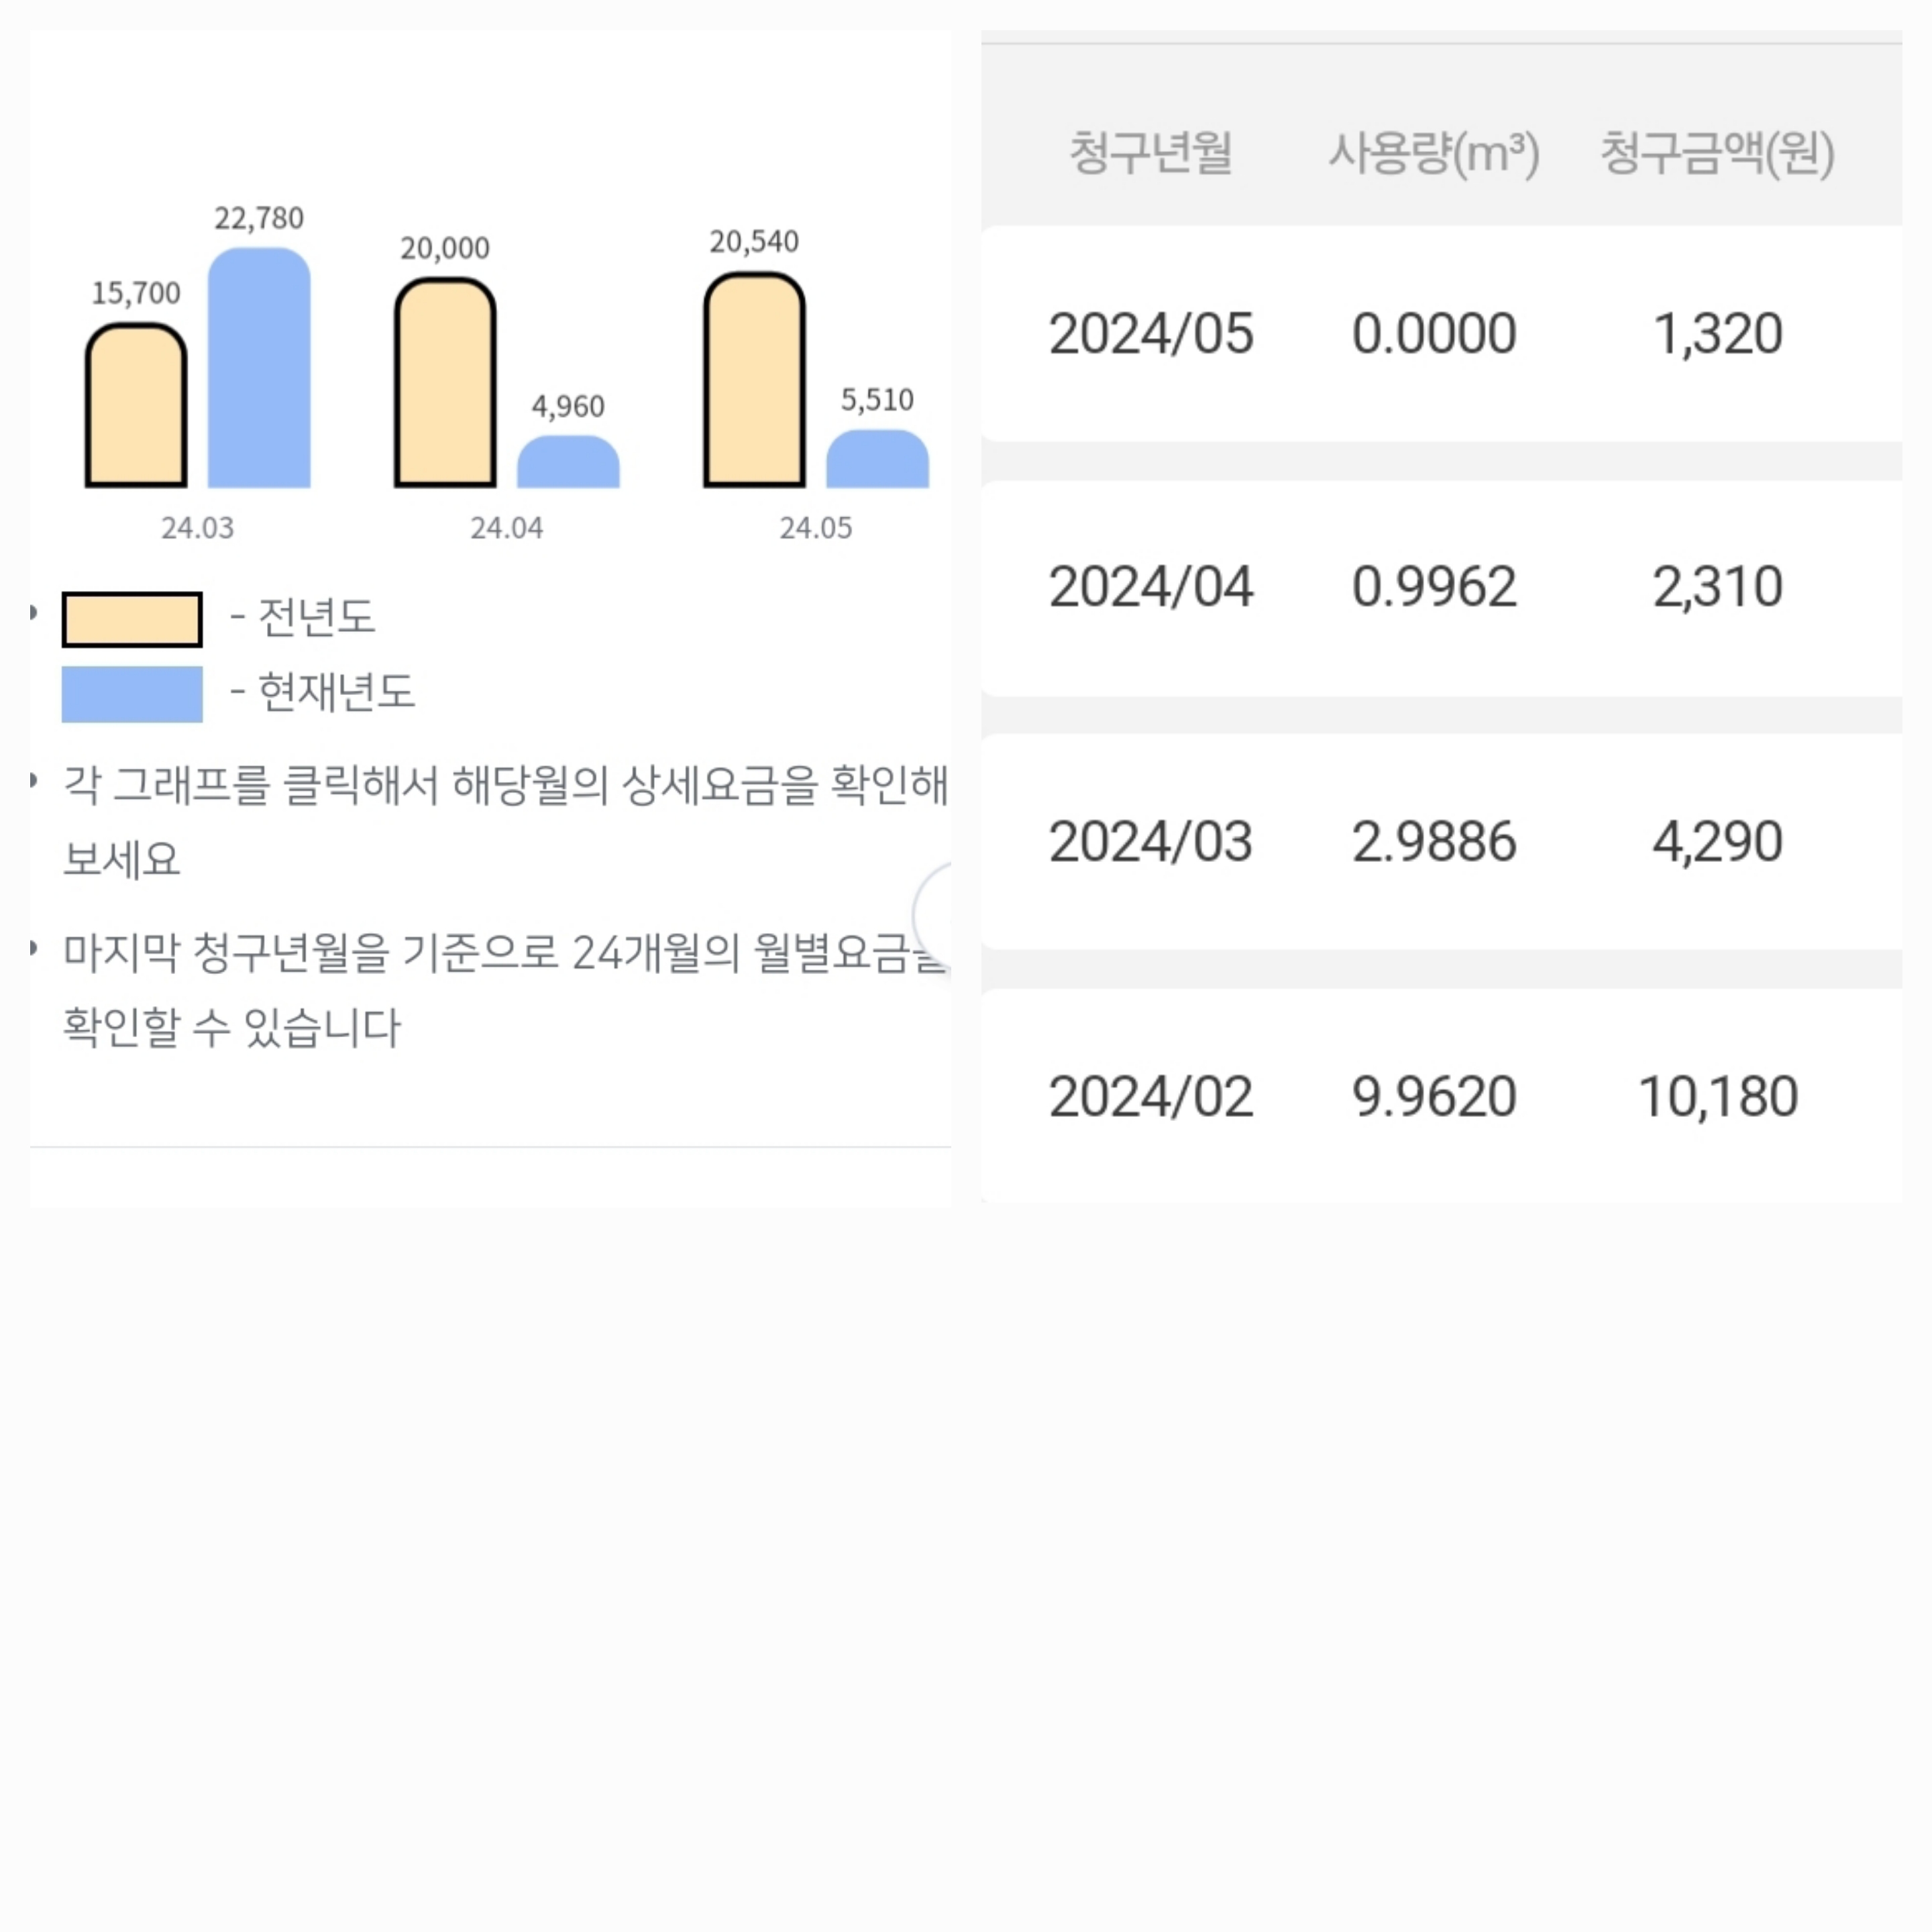
Task: Click the 청구년월 column header
Action: [1150, 153]
